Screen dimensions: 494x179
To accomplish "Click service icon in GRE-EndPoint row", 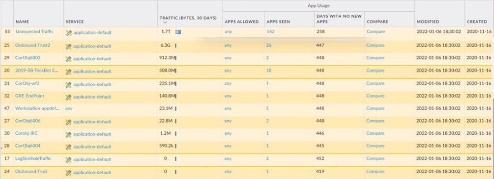I will coord(68,97).
